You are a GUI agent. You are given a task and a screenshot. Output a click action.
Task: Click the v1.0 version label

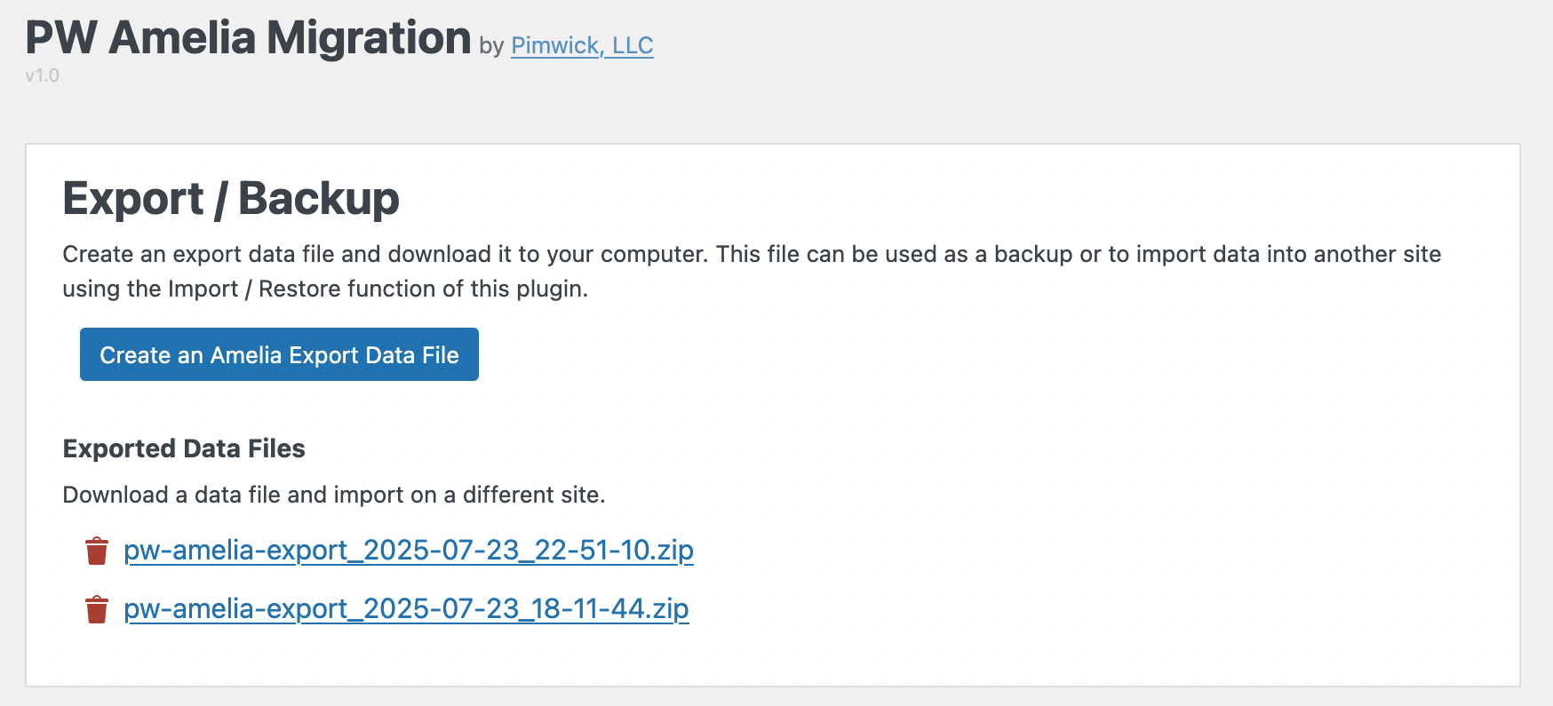tap(42, 75)
